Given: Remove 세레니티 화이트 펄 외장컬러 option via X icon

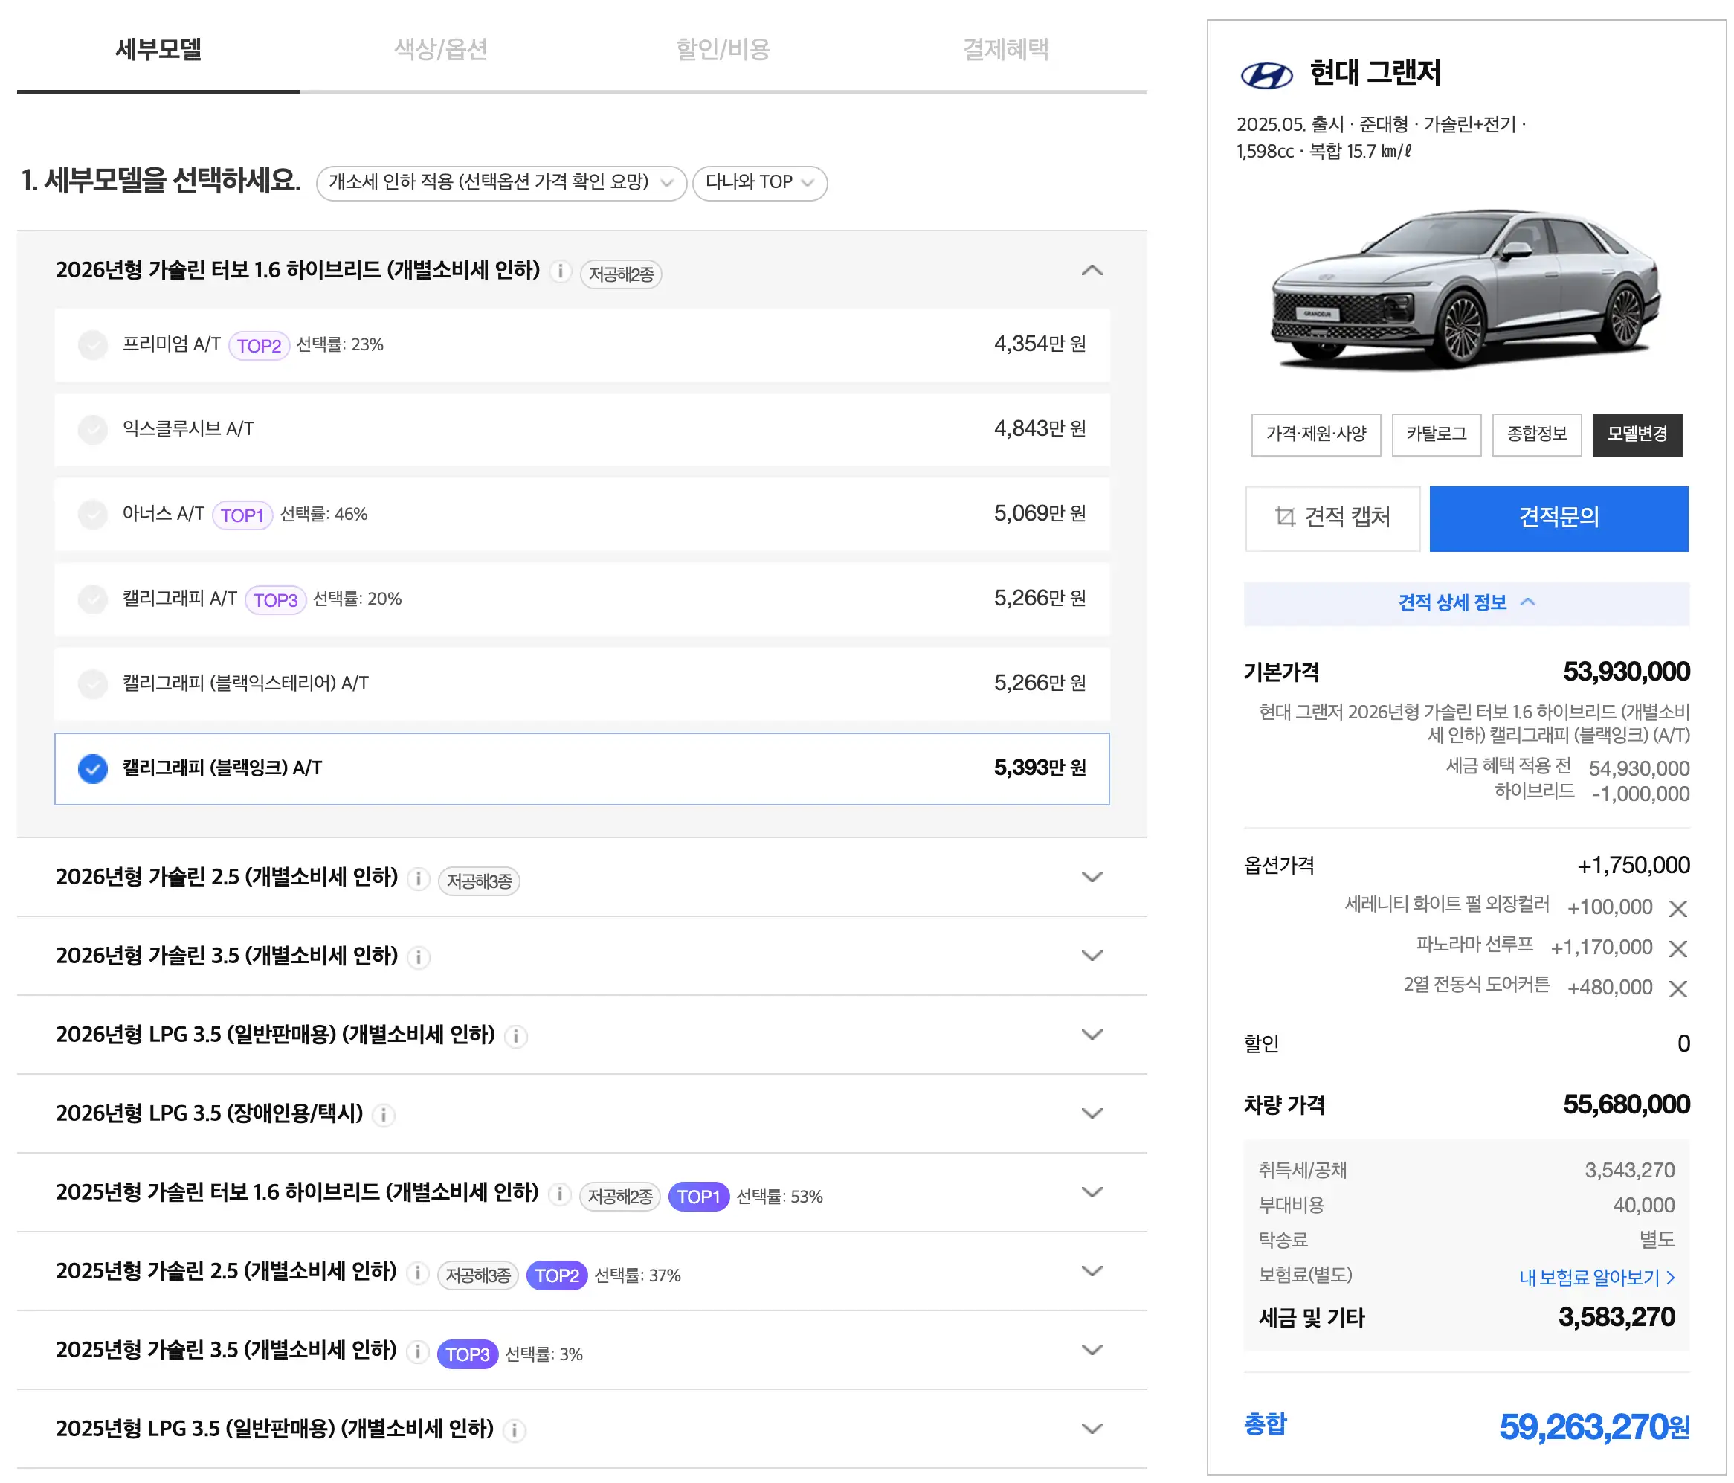Looking at the screenshot, I should (x=1679, y=908).
